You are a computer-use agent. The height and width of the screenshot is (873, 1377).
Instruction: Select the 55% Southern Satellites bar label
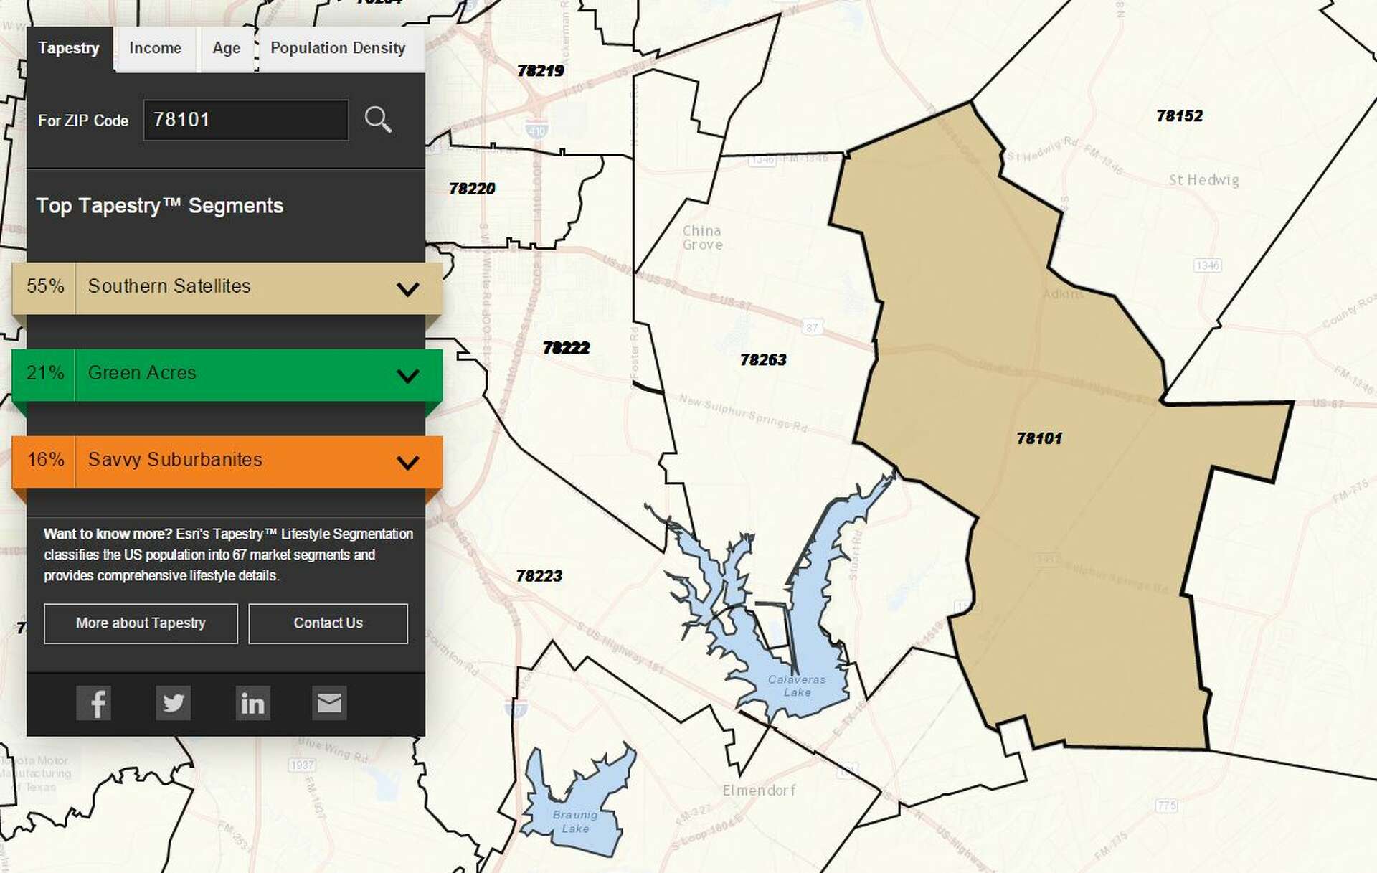[169, 286]
